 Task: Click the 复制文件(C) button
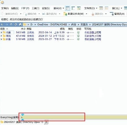[x=10, y=14]
